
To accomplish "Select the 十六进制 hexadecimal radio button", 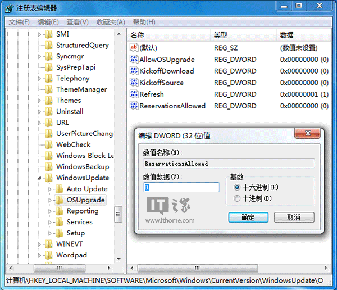I will click(237, 187).
